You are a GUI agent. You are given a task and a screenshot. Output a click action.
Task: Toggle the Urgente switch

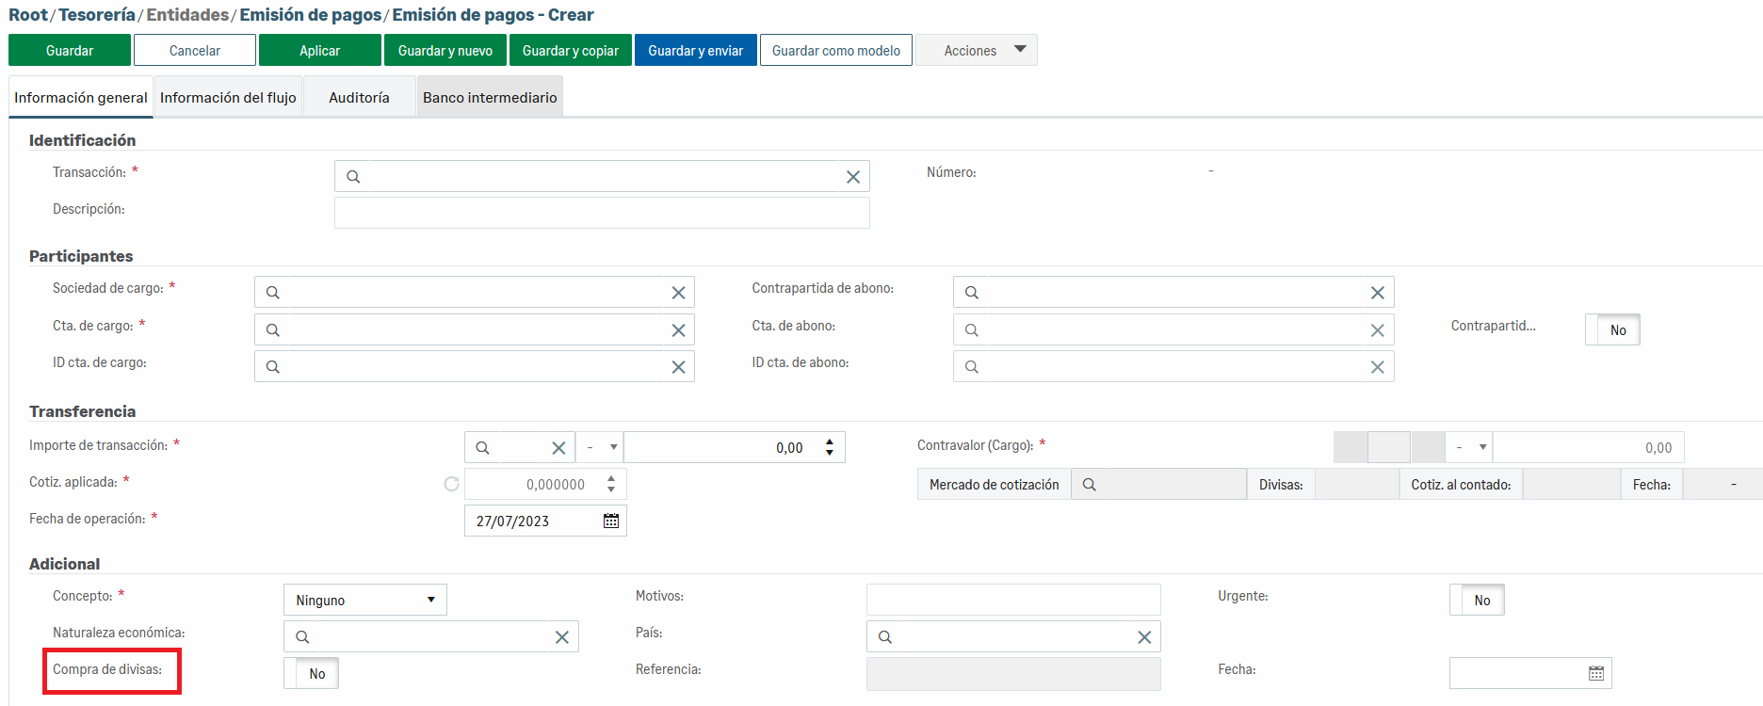pyautogui.click(x=1477, y=601)
